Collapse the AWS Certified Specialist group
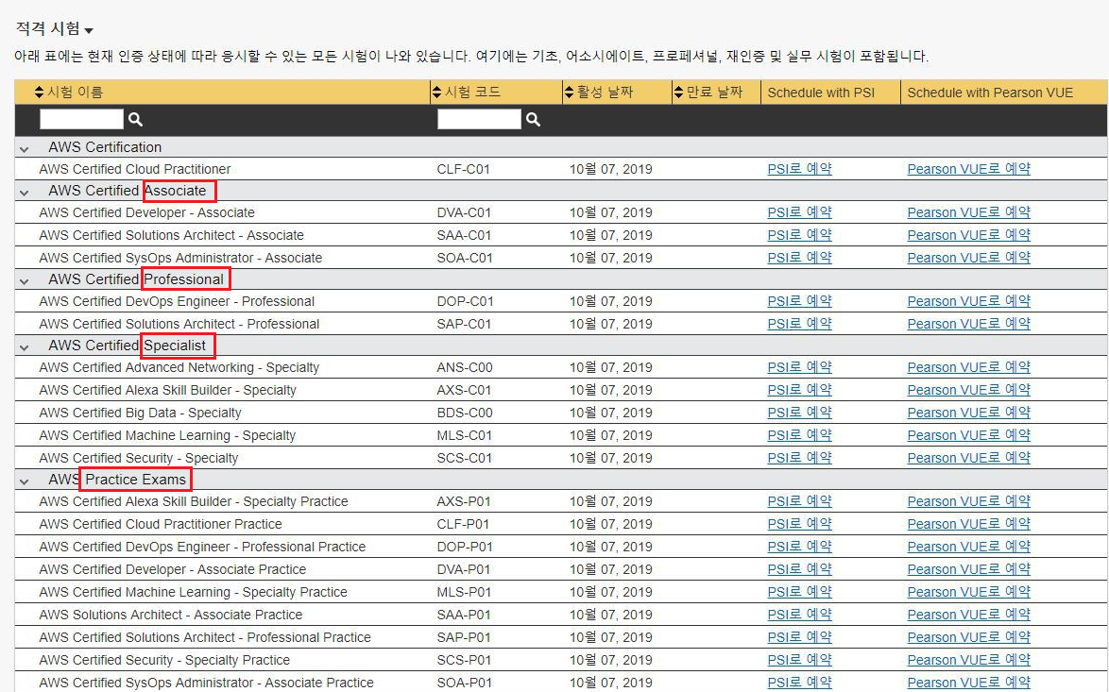Viewport: 1109px width, 692px height. pos(25,347)
